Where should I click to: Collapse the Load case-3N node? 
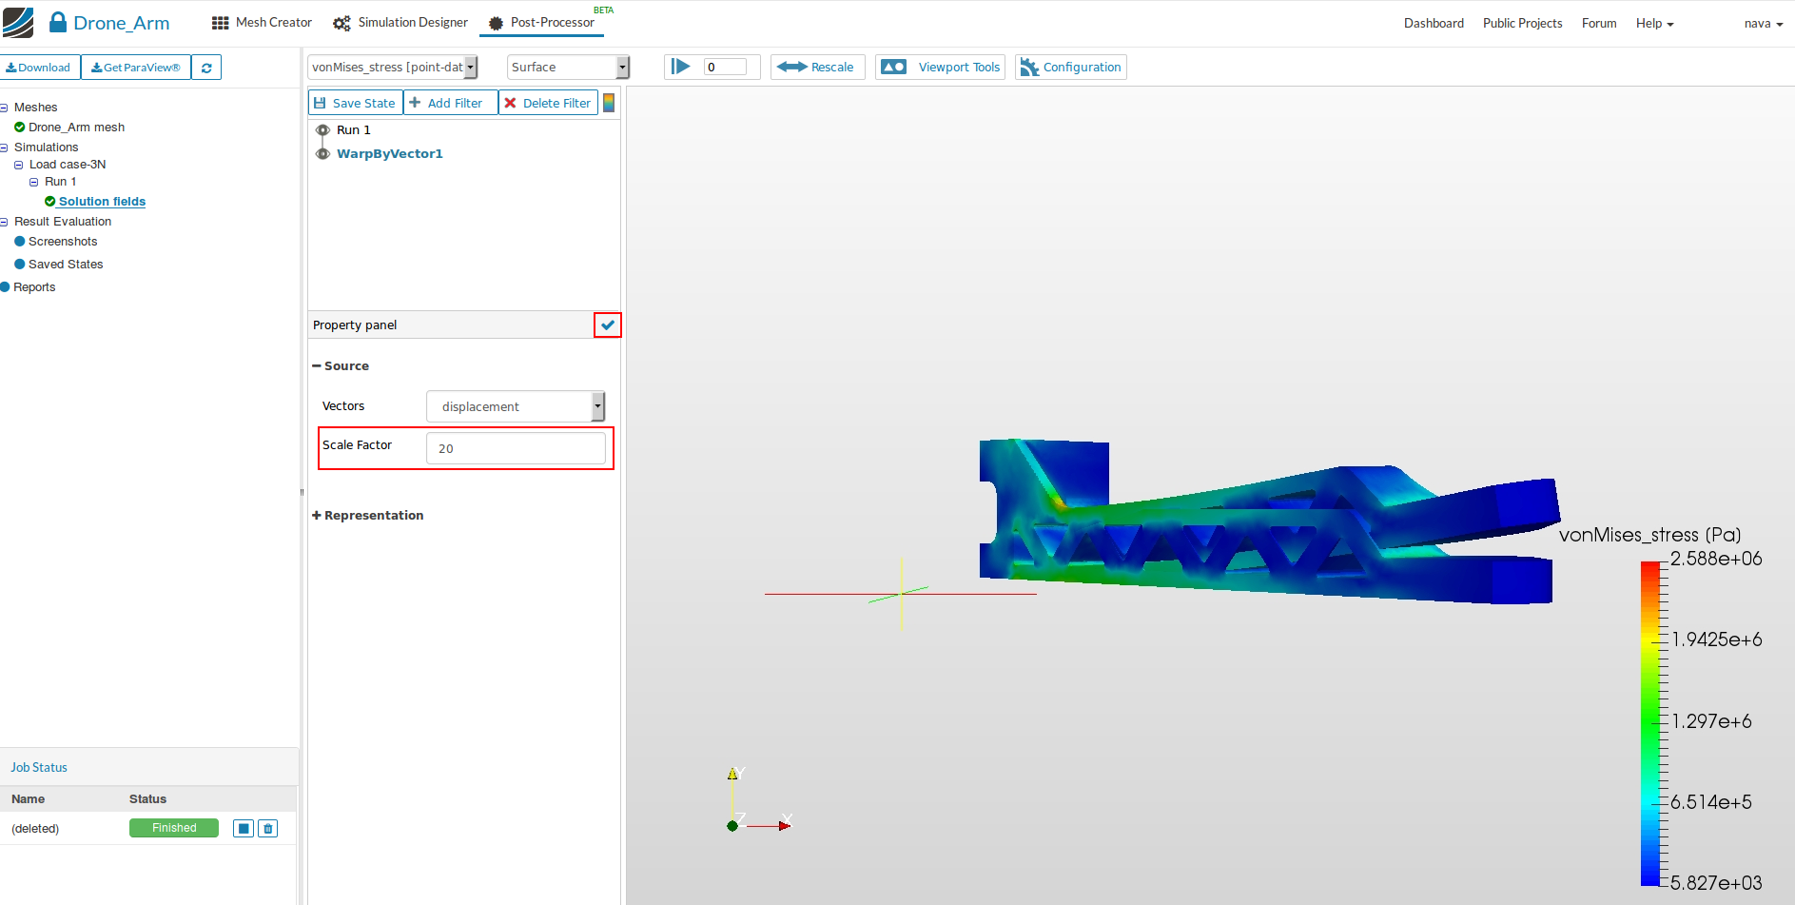click(18, 166)
